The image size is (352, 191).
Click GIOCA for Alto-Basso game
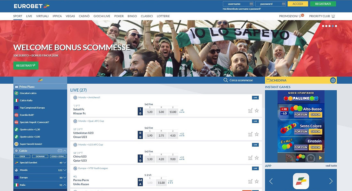(x=316, y=114)
